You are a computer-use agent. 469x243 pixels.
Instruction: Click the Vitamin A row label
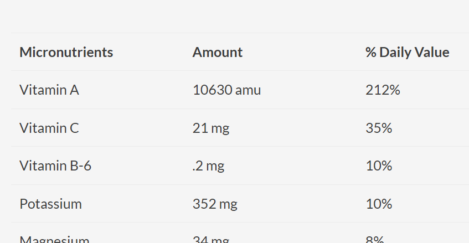49,90
